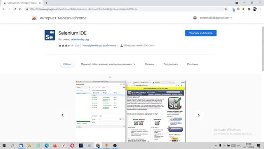264x149 pixels.
Task: Show hidden system tray icons
Action: 216,145
